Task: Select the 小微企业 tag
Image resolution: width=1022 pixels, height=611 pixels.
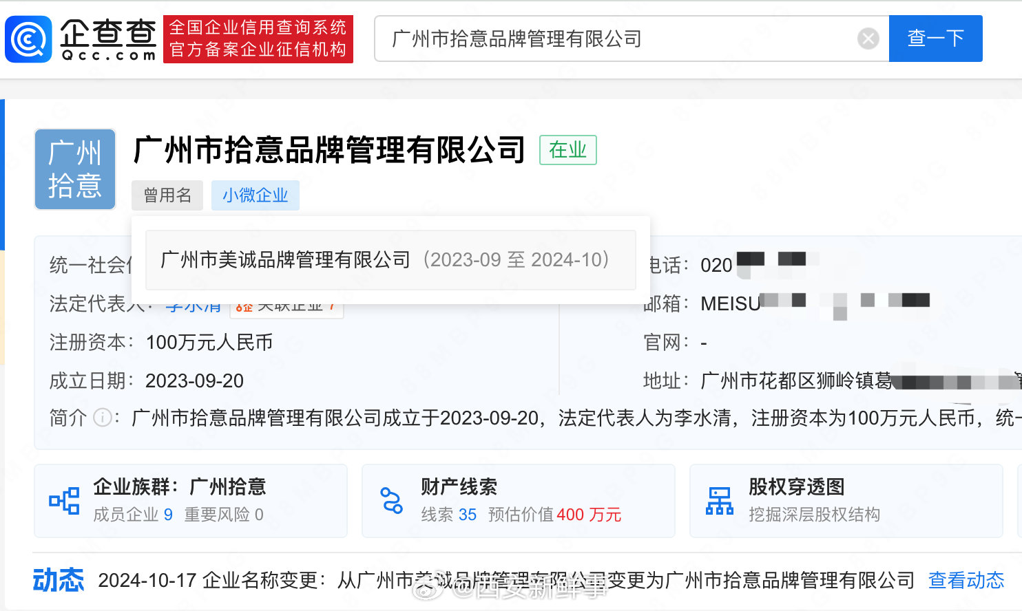Action: tap(255, 195)
